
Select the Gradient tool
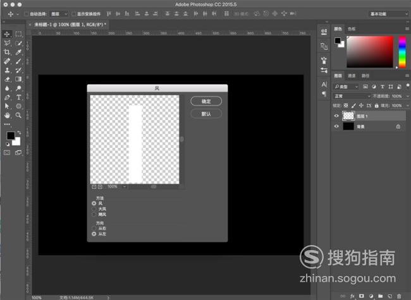click(18, 79)
